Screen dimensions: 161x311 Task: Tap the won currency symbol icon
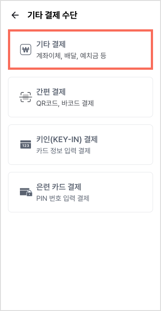26,50
